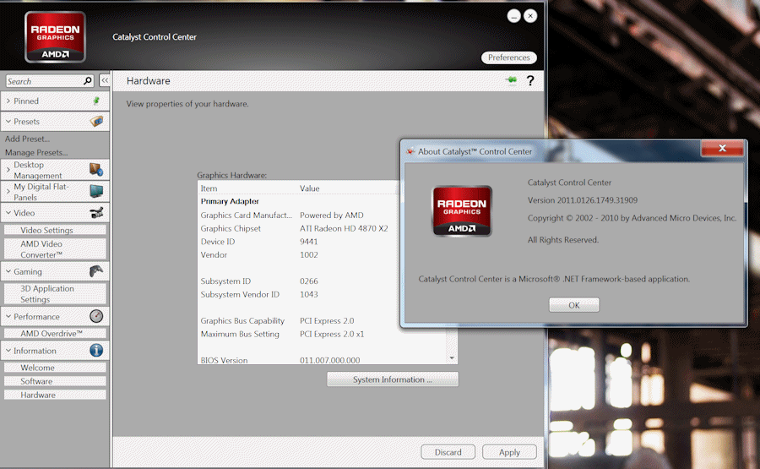Click Manage Presets link
This screenshot has width=760, height=469.
[36, 152]
